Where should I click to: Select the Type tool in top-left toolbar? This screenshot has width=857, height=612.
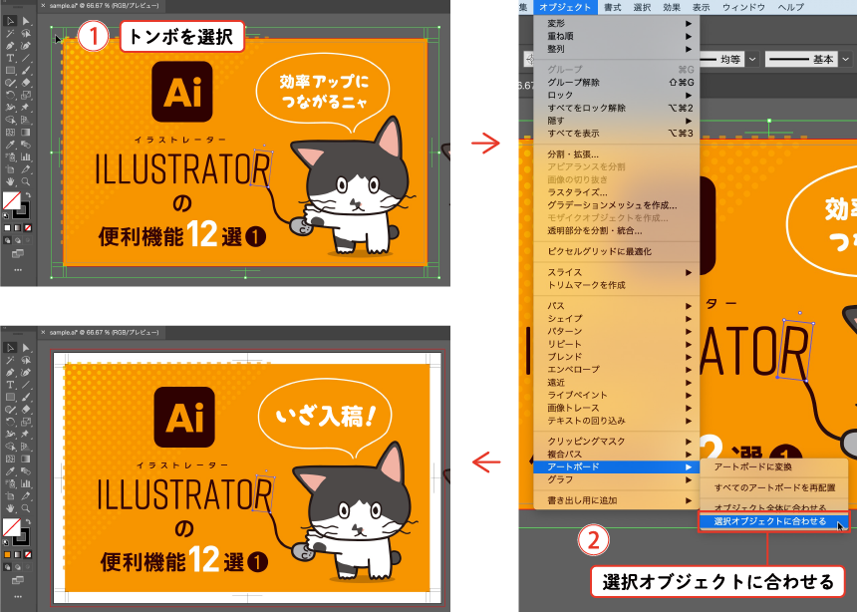pos(8,59)
